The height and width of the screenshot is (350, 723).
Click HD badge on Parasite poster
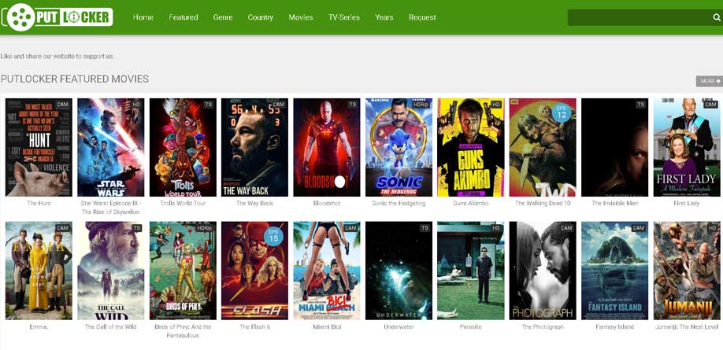point(496,228)
